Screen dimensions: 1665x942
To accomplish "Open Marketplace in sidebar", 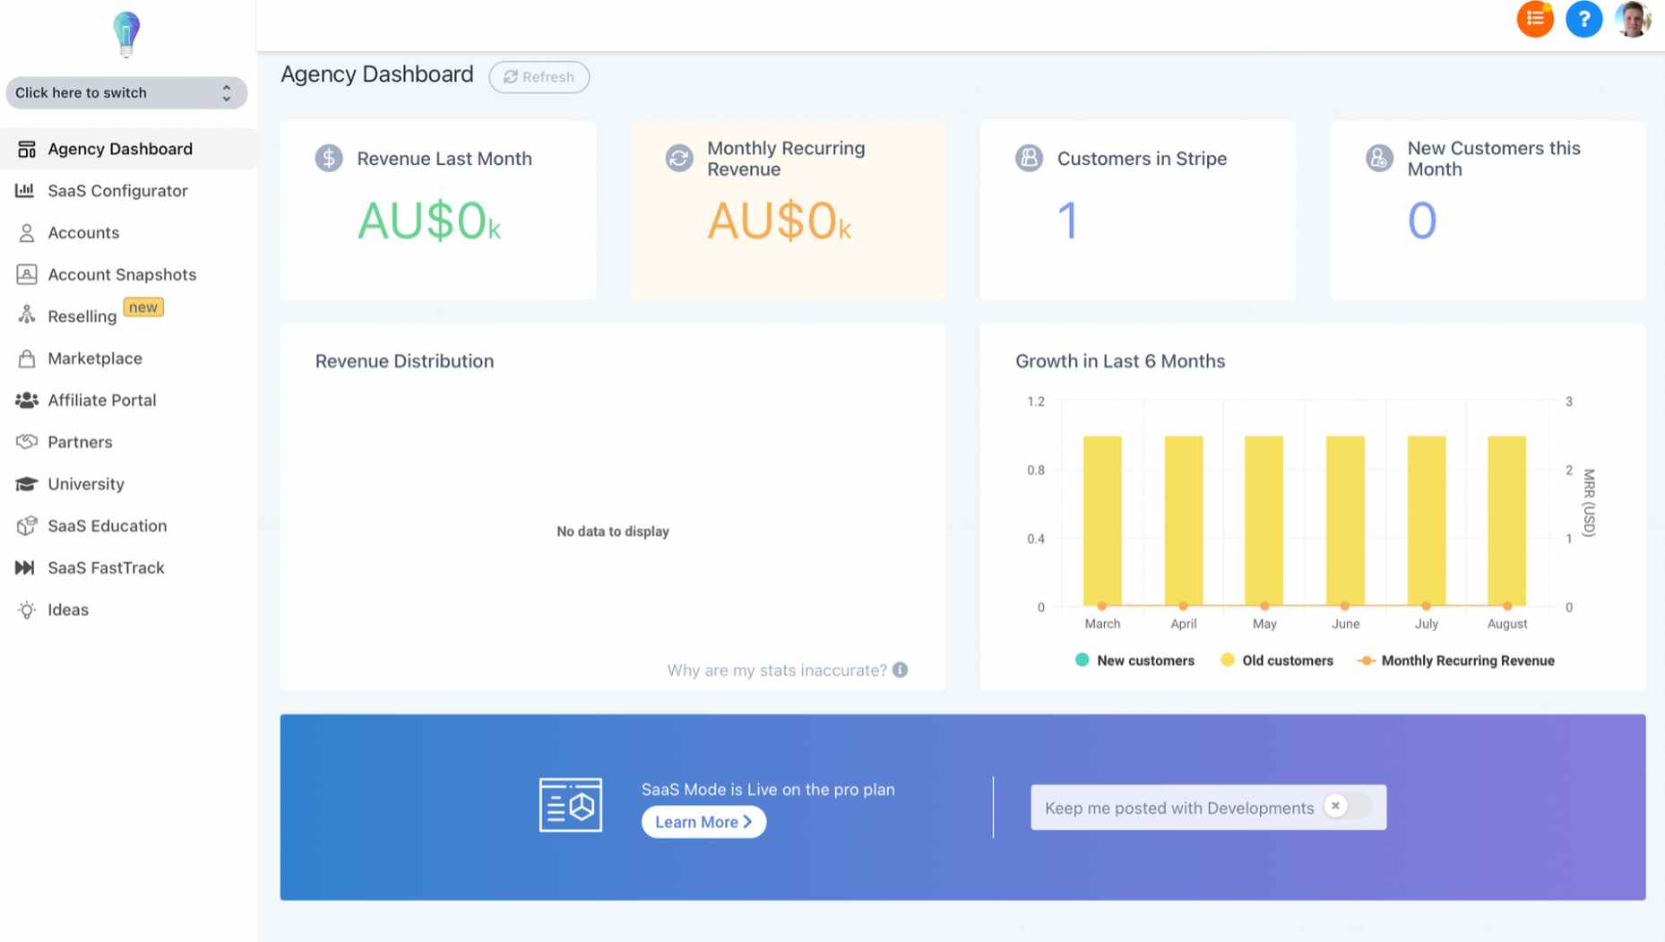I will (x=128, y=359).
